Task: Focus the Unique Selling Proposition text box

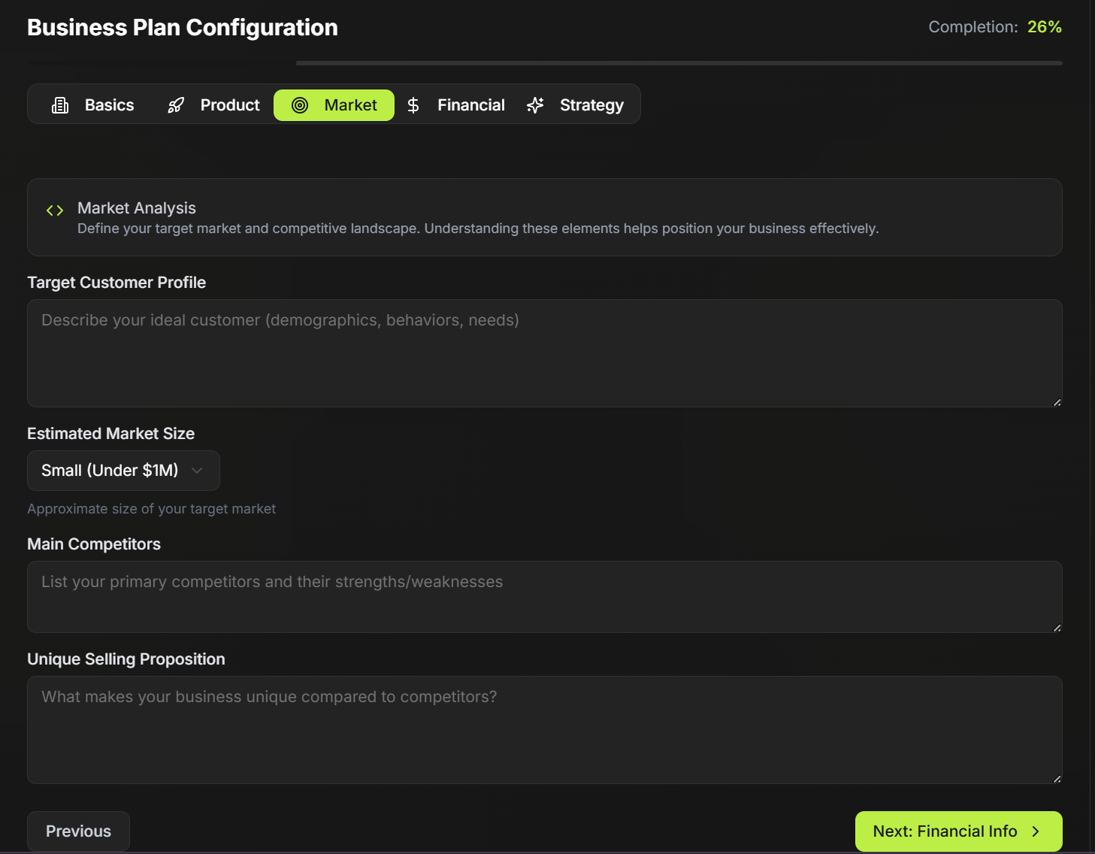Action: (544, 730)
